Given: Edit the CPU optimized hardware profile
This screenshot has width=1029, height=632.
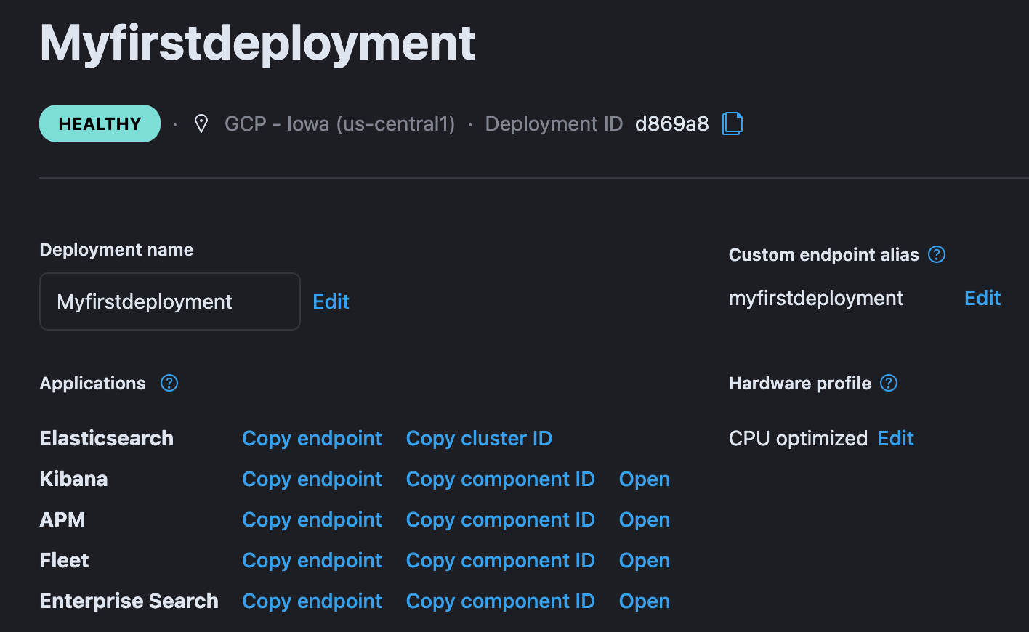Looking at the screenshot, I should 895,438.
